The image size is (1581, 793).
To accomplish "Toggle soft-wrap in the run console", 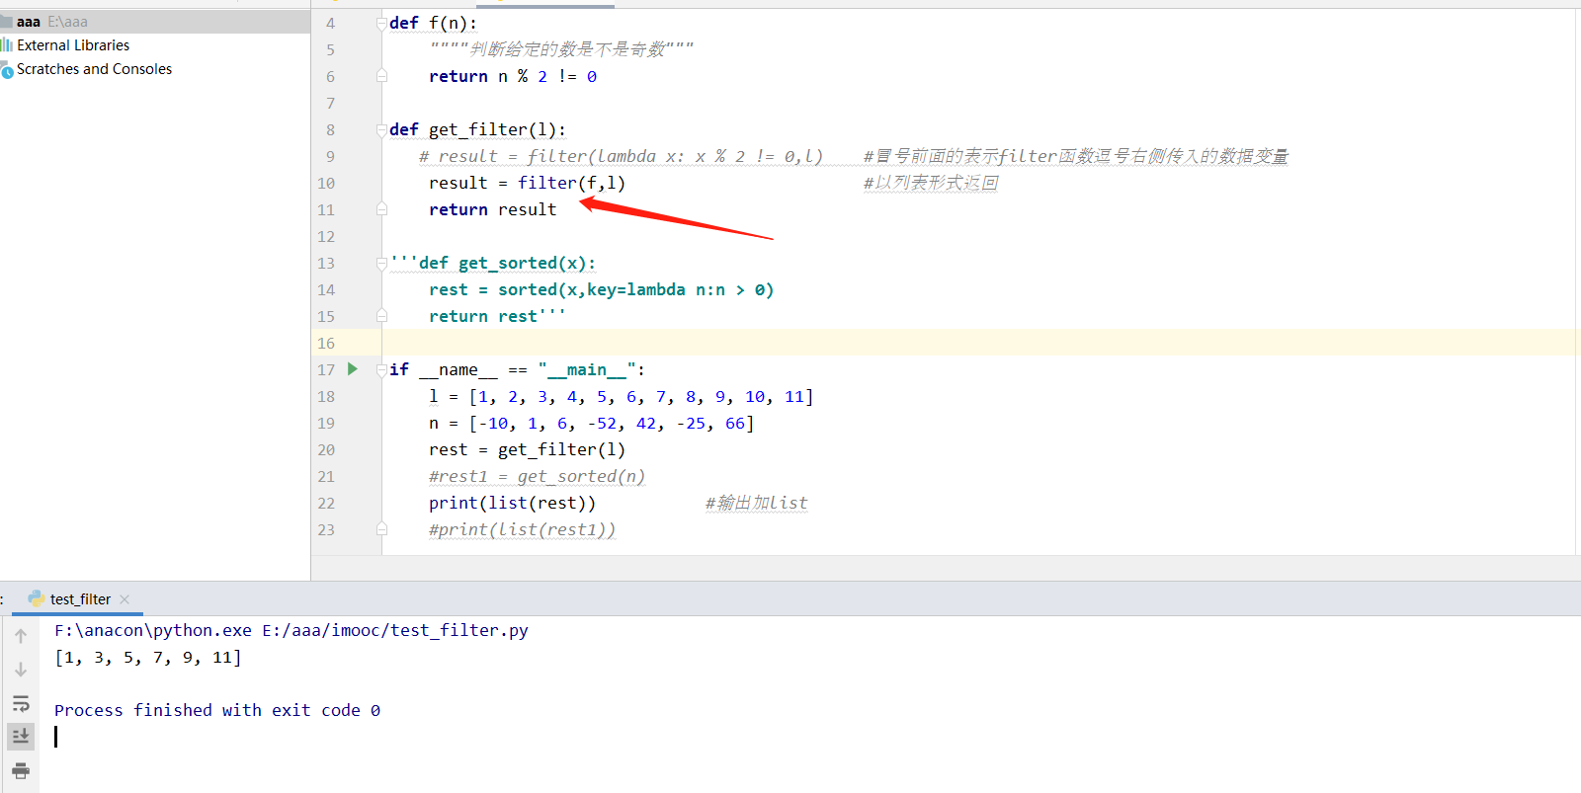I will coord(21,703).
